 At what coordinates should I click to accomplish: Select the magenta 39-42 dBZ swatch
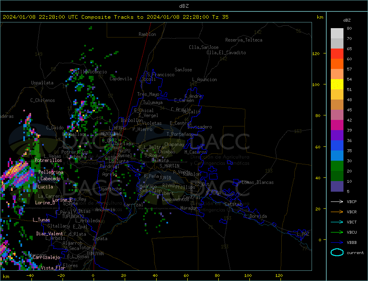click(x=337, y=125)
